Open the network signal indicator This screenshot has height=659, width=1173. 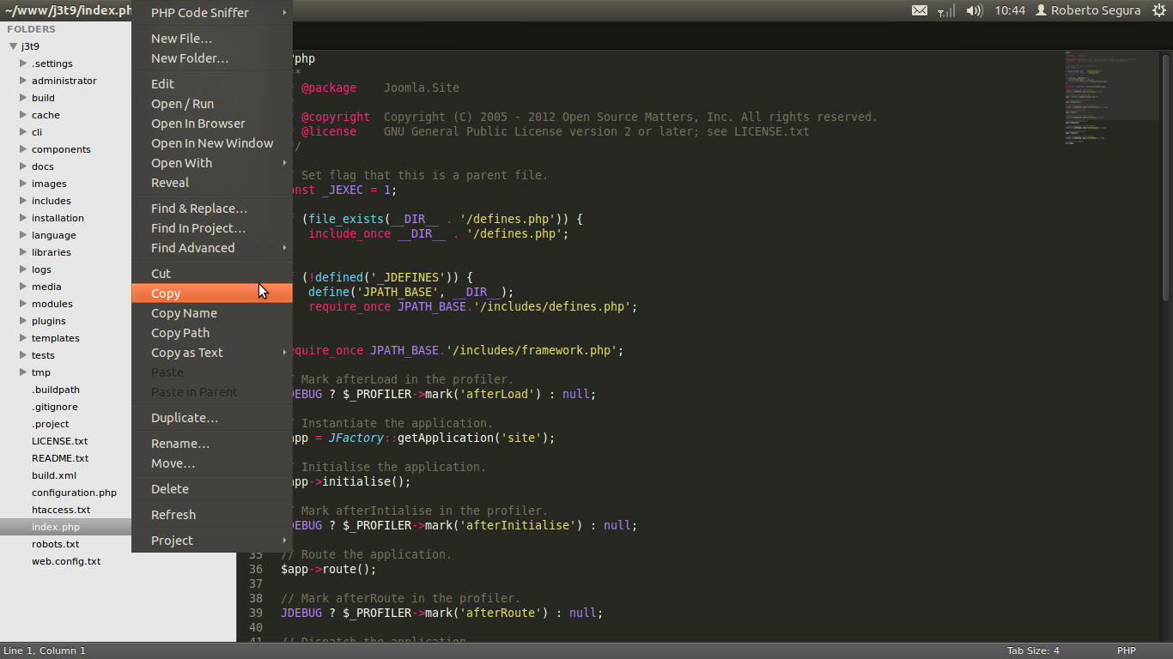[x=945, y=10]
